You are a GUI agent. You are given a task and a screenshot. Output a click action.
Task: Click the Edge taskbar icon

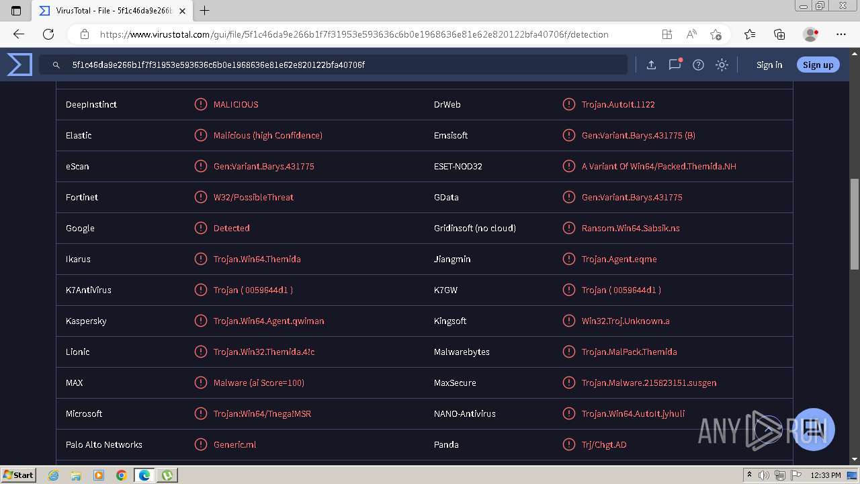[144, 475]
